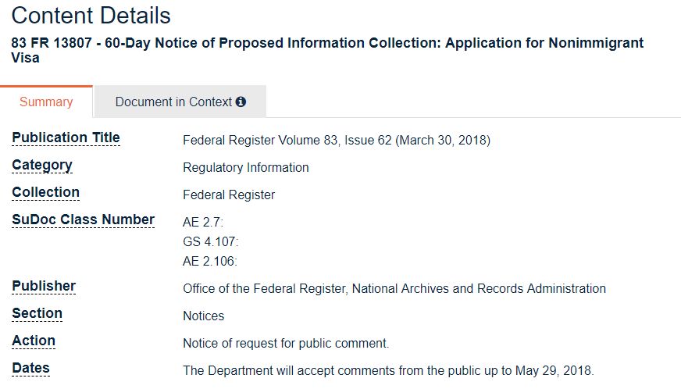Click the Action field label
Screen dimensions: 681x389
34,341
